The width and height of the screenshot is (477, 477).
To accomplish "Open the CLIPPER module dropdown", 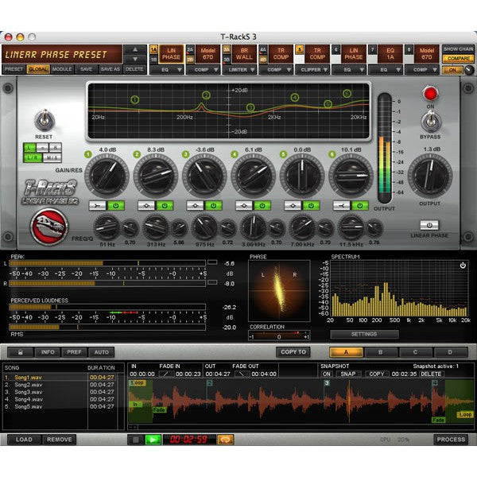I will [x=313, y=70].
